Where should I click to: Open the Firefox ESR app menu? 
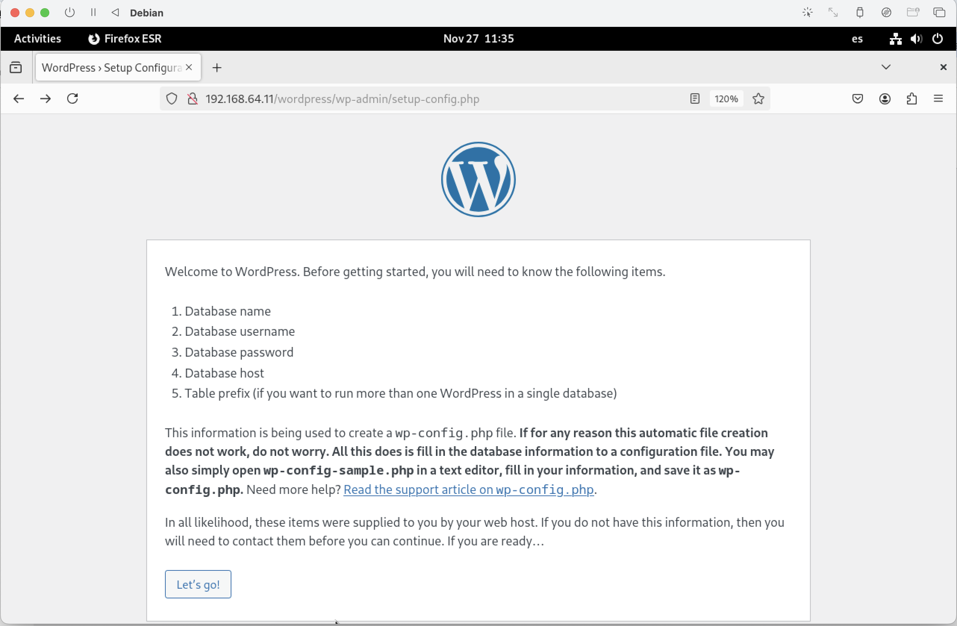pyautogui.click(x=125, y=38)
